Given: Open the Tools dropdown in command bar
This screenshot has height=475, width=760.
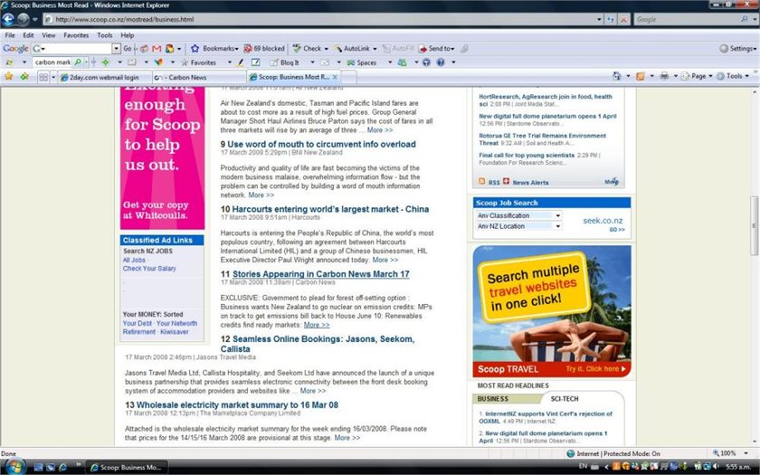Looking at the screenshot, I should click(733, 76).
